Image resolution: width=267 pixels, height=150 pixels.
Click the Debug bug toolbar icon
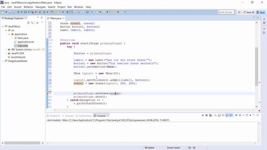(x=18, y=12)
